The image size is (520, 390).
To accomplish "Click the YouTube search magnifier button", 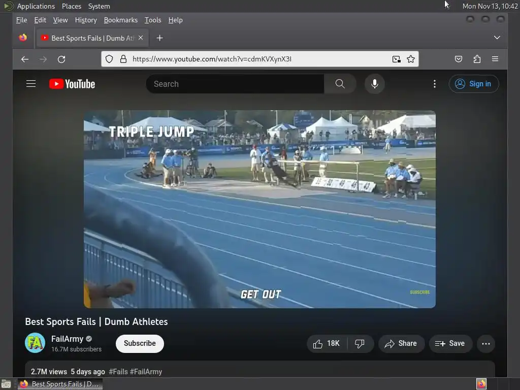I will (x=340, y=84).
